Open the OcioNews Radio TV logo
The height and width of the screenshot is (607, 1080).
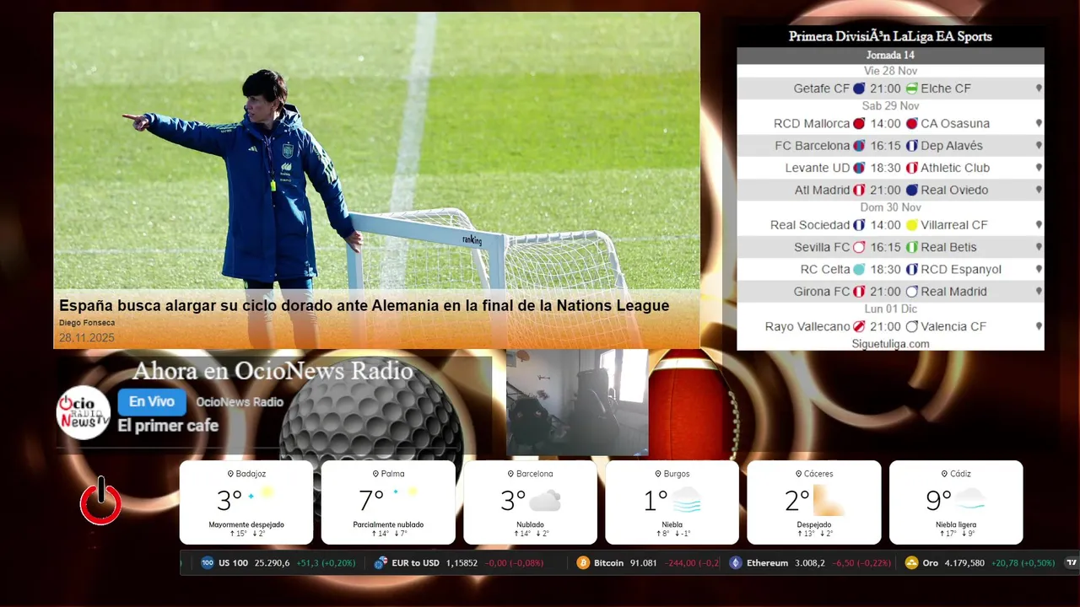84,413
